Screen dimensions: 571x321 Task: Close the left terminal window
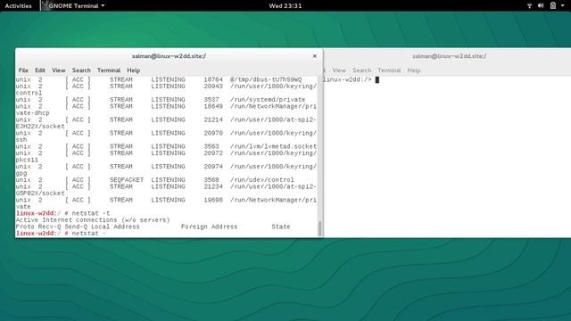(315, 56)
